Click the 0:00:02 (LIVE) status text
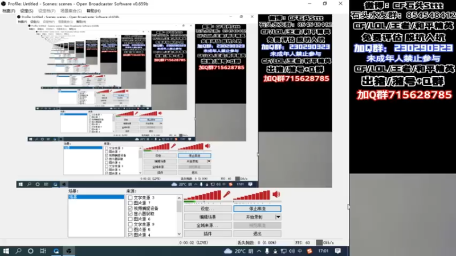456x256 pixels. click(194, 243)
